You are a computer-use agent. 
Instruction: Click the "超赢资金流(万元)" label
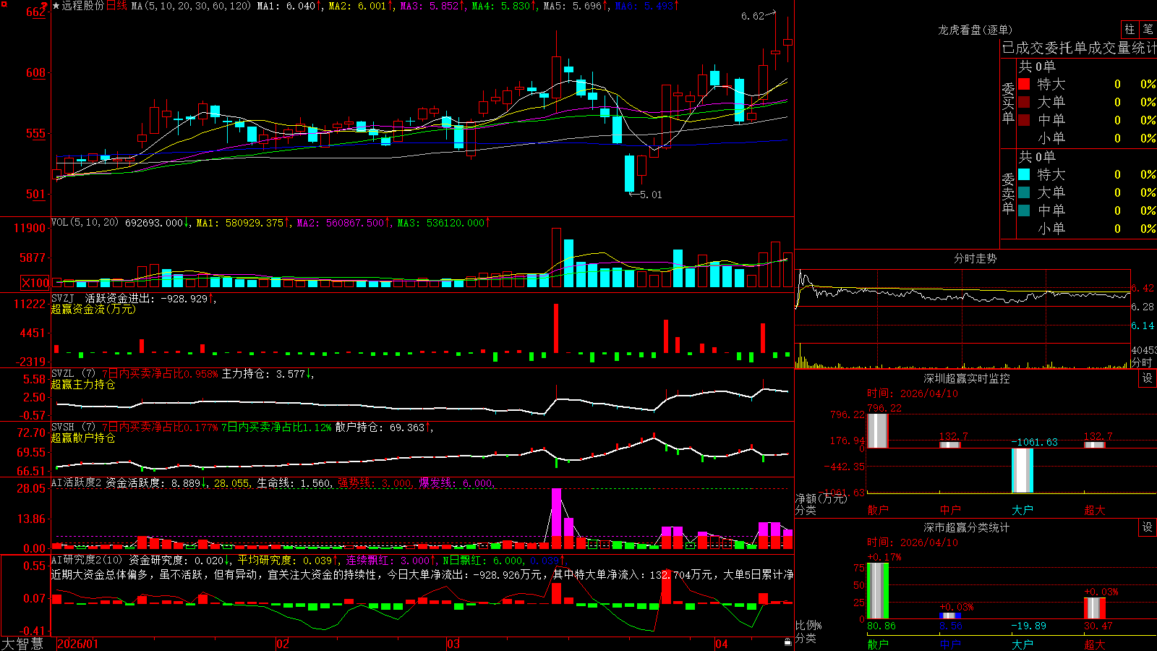point(93,309)
